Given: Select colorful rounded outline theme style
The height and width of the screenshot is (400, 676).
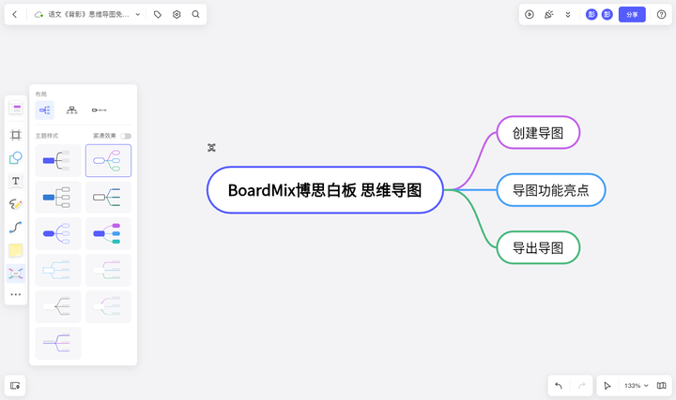Looking at the screenshot, I should [x=108, y=160].
